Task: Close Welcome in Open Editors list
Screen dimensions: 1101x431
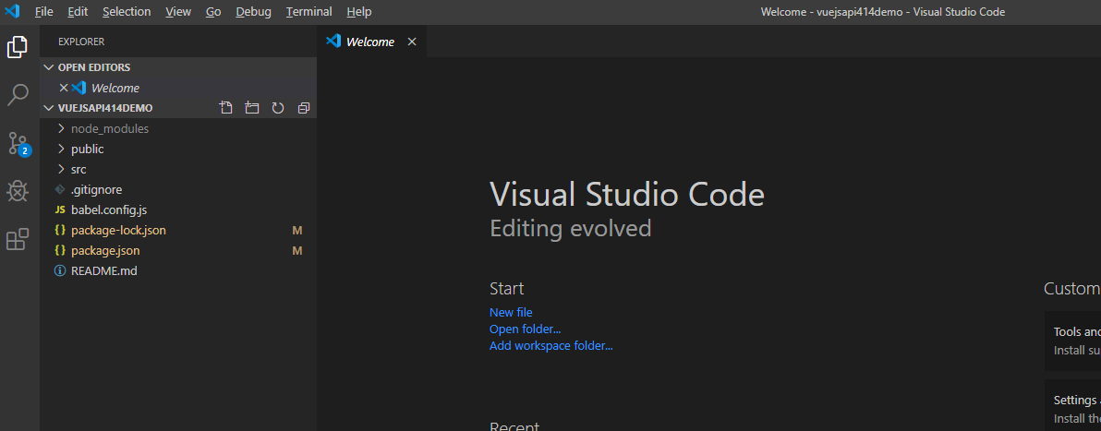Action: coord(63,88)
